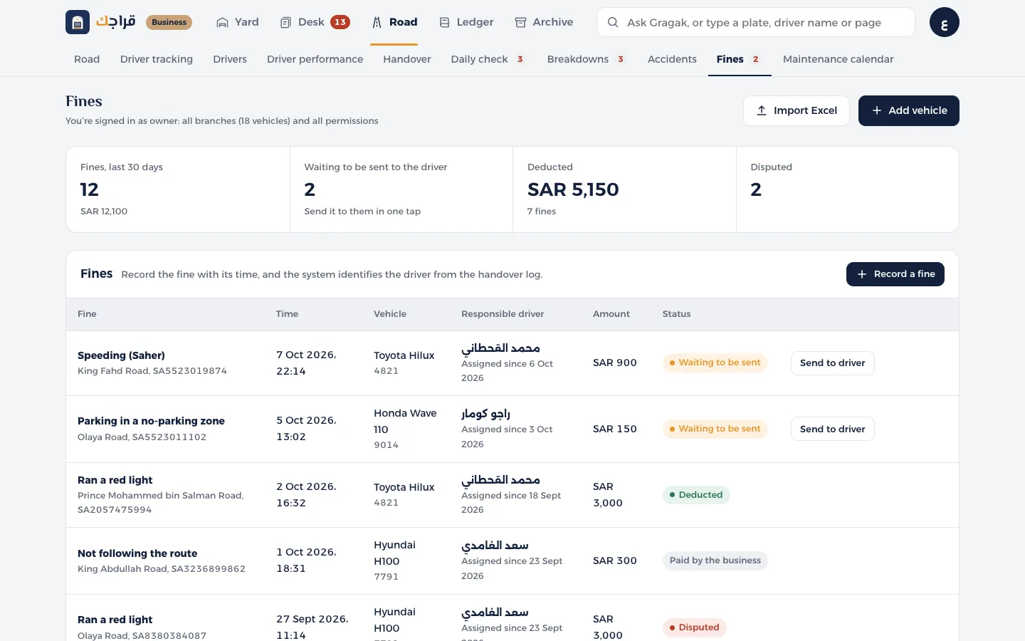Select the Not following the route fine

pyautogui.click(x=137, y=553)
